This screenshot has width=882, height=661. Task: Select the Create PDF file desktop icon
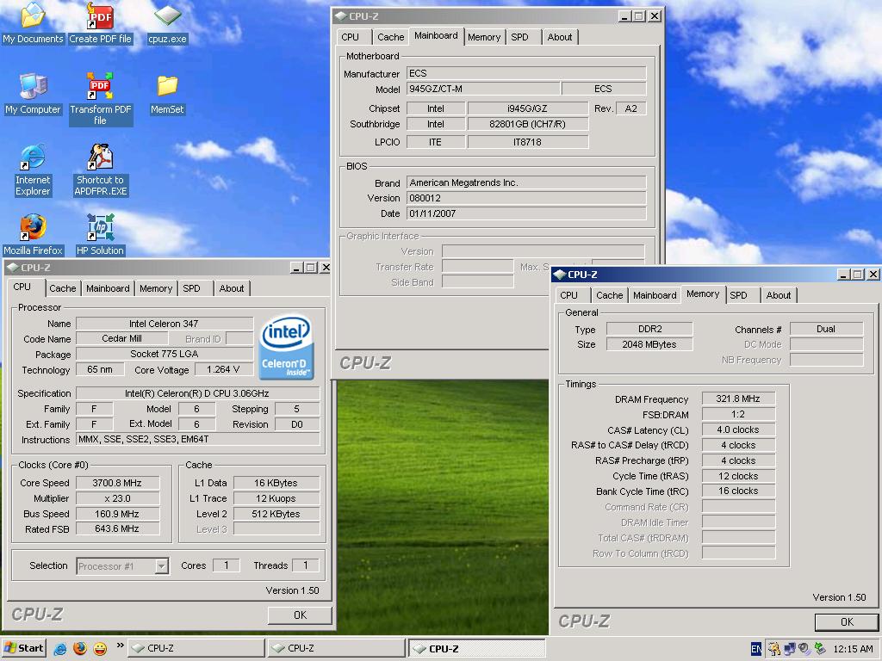tap(100, 23)
